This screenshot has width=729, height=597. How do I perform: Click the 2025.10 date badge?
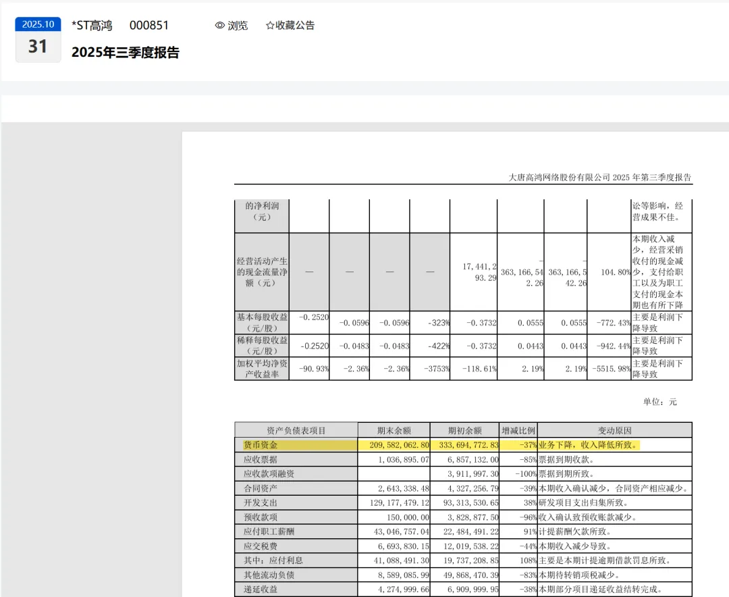[38, 24]
